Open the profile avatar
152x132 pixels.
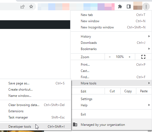click(138, 6)
